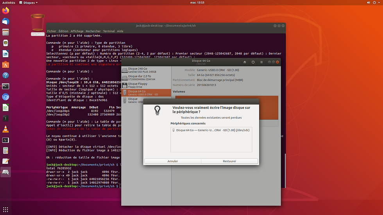This screenshot has height=215, width=383.
Task: Launch Thunderbird mail from the dock
Action: click(5, 21)
